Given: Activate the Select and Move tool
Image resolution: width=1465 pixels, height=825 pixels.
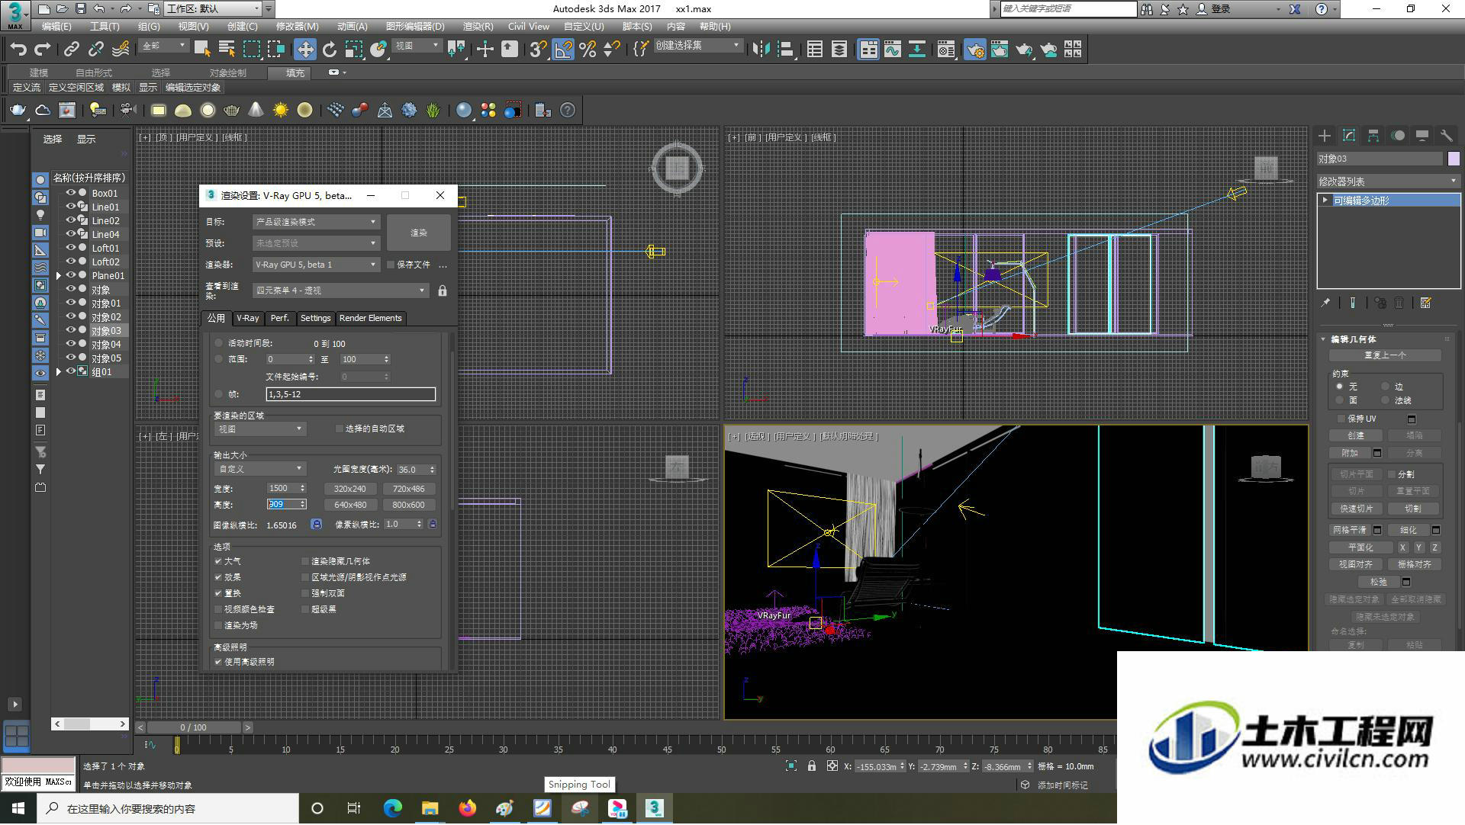Looking at the screenshot, I should (304, 50).
